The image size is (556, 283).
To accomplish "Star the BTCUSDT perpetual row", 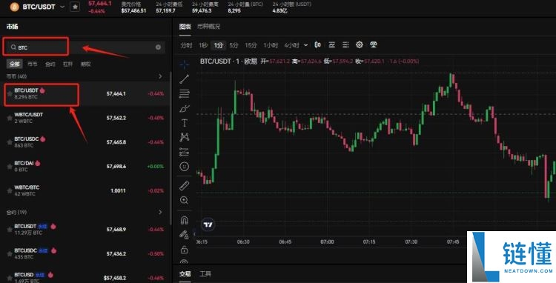I will (9, 230).
